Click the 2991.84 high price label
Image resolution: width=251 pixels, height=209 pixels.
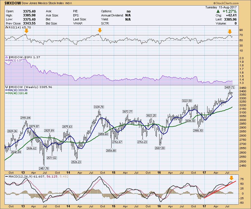(25, 118)
